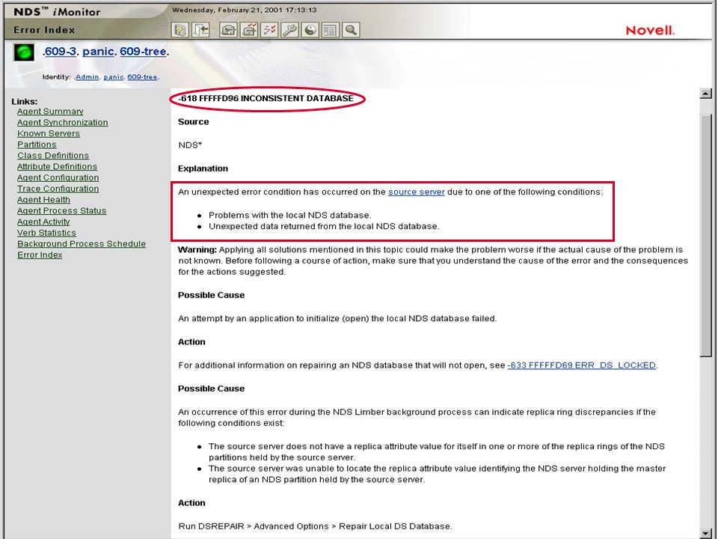Open Trace Configuration sidebar link
Screen dimensions: 718x539
coord(58,189)
